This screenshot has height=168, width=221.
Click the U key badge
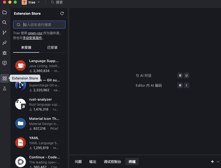[x=187, y=75]
